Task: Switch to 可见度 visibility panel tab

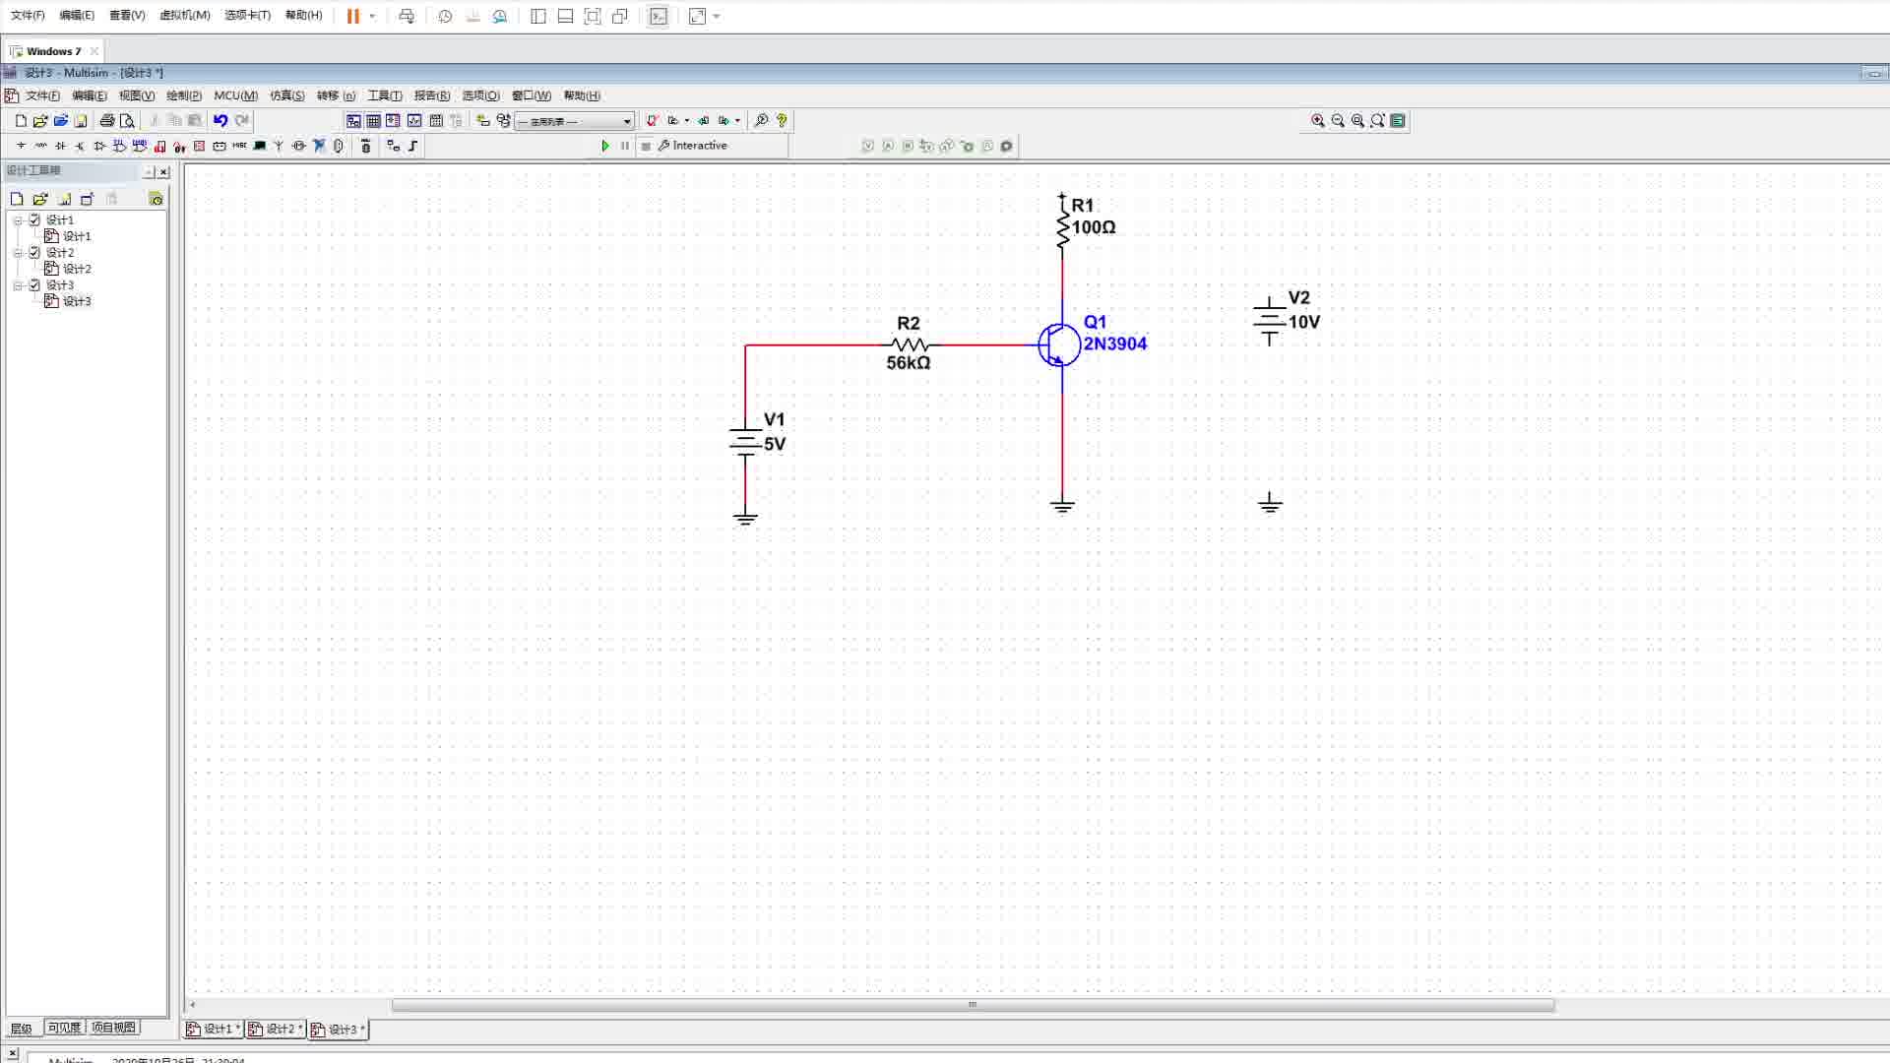Action: (x=64, y=1027)
